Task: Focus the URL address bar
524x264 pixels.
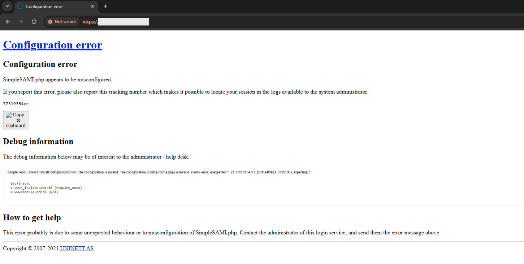Action: point(253,22)
